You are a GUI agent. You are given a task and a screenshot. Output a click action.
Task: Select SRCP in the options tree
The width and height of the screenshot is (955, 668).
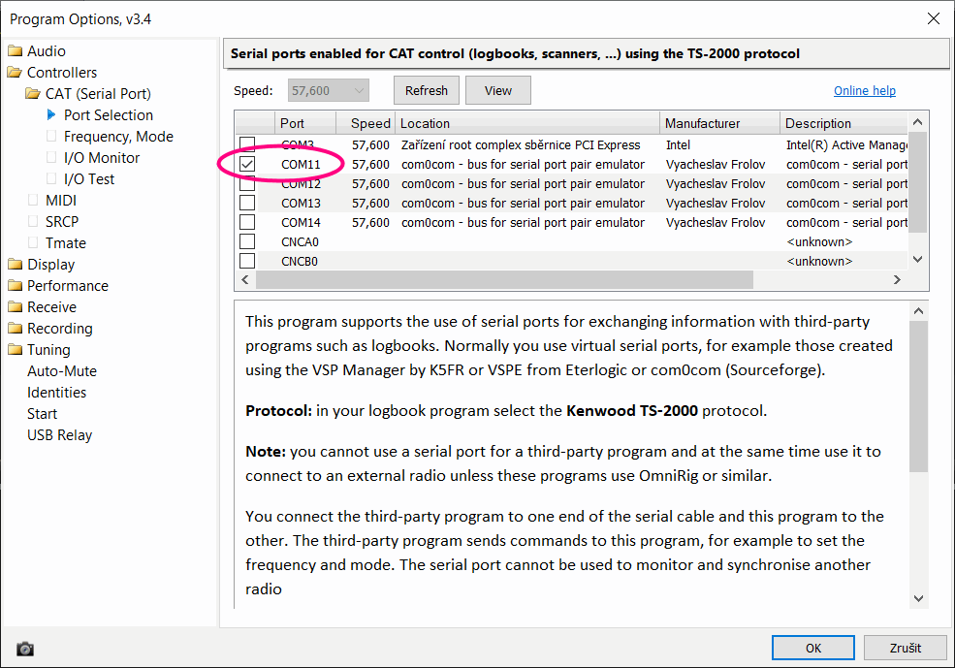click(x=61, y=222)
